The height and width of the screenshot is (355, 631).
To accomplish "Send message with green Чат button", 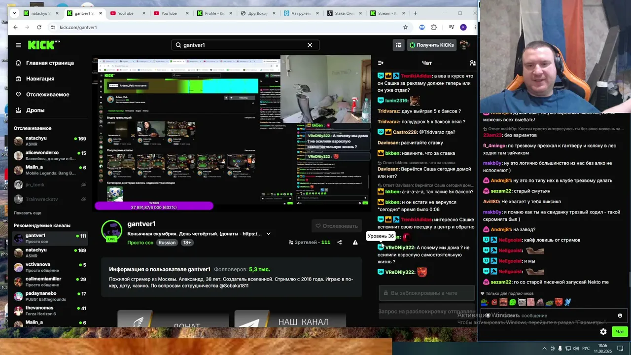I will pyautogui.click(x=620, y=332).
